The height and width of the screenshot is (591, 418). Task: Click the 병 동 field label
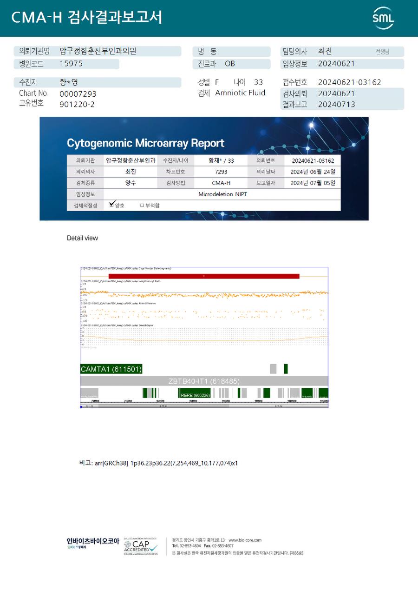[207, 51]
